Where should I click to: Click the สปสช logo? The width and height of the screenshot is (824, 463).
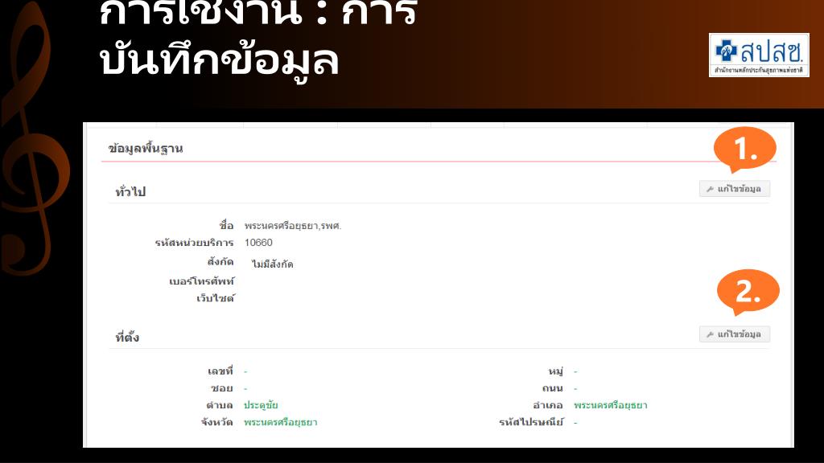759,55
